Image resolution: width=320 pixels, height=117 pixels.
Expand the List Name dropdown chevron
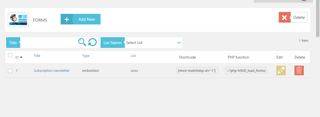(x=179, y=43)
